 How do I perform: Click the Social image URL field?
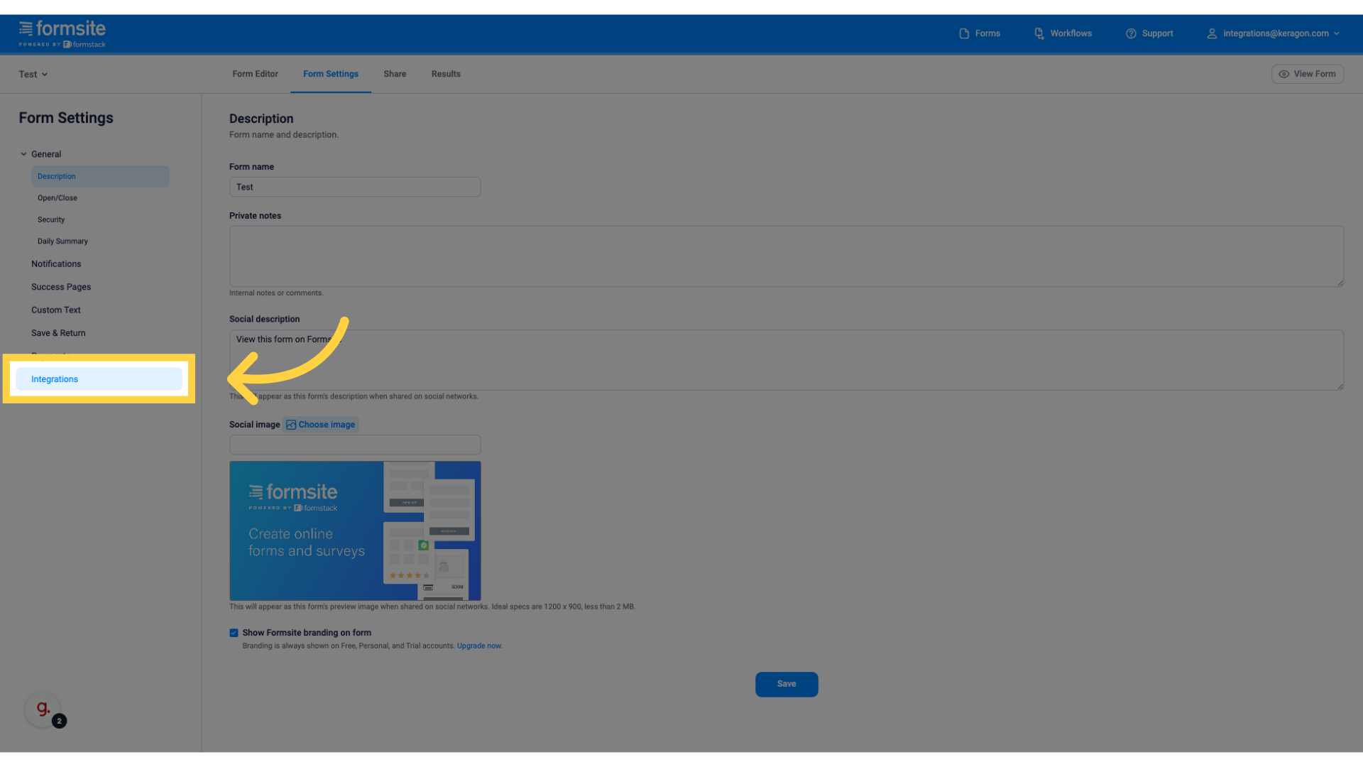click(355, 445)
